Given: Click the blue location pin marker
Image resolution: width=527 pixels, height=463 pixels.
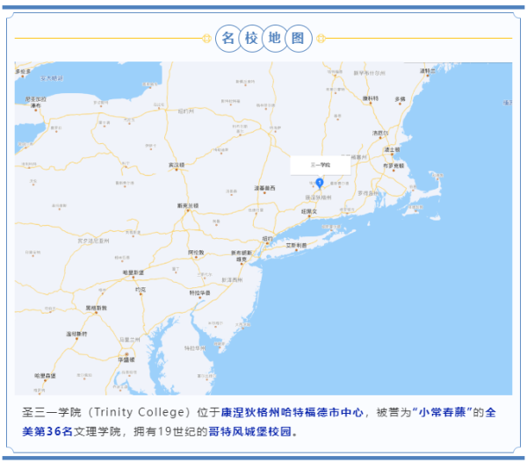Looking at the screenshot, I should pos(320,183).
